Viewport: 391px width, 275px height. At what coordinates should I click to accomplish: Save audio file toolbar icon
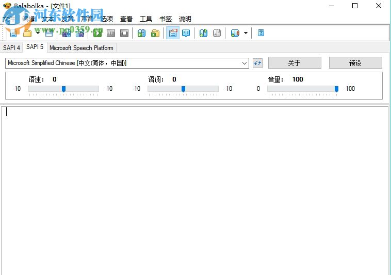tap(67, 33)
